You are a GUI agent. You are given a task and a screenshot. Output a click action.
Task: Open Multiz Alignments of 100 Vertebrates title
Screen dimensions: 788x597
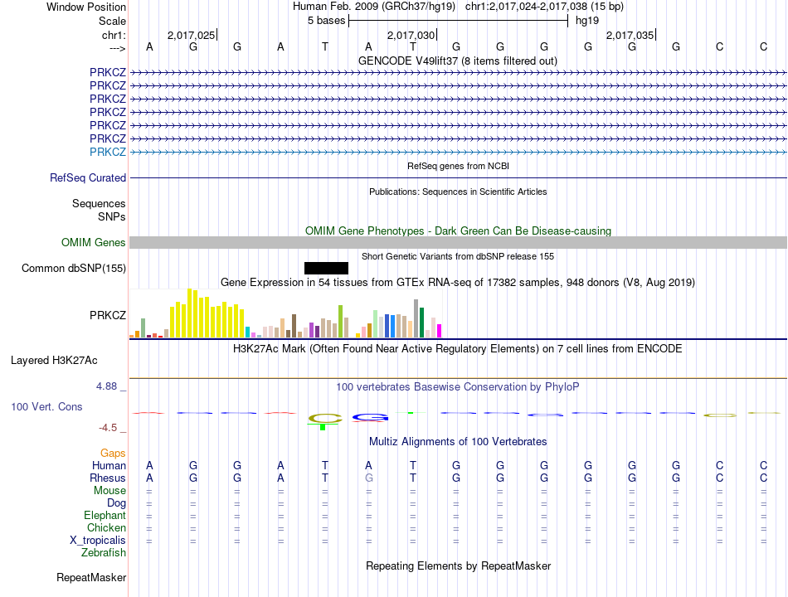[x=458, y=442]
